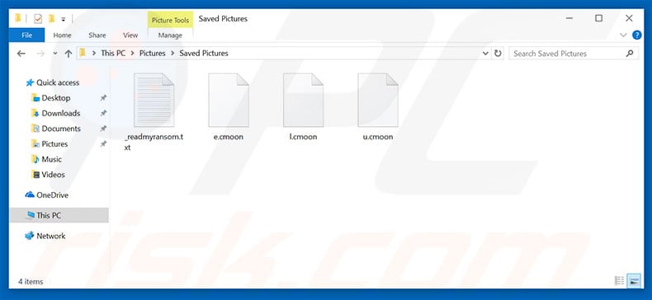
Task: Select This PC in navigation pane
Action: point(59,215)
